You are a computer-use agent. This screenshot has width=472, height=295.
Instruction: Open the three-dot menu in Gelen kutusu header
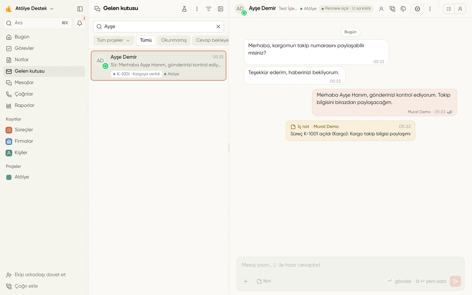click(x=197, y=9)
